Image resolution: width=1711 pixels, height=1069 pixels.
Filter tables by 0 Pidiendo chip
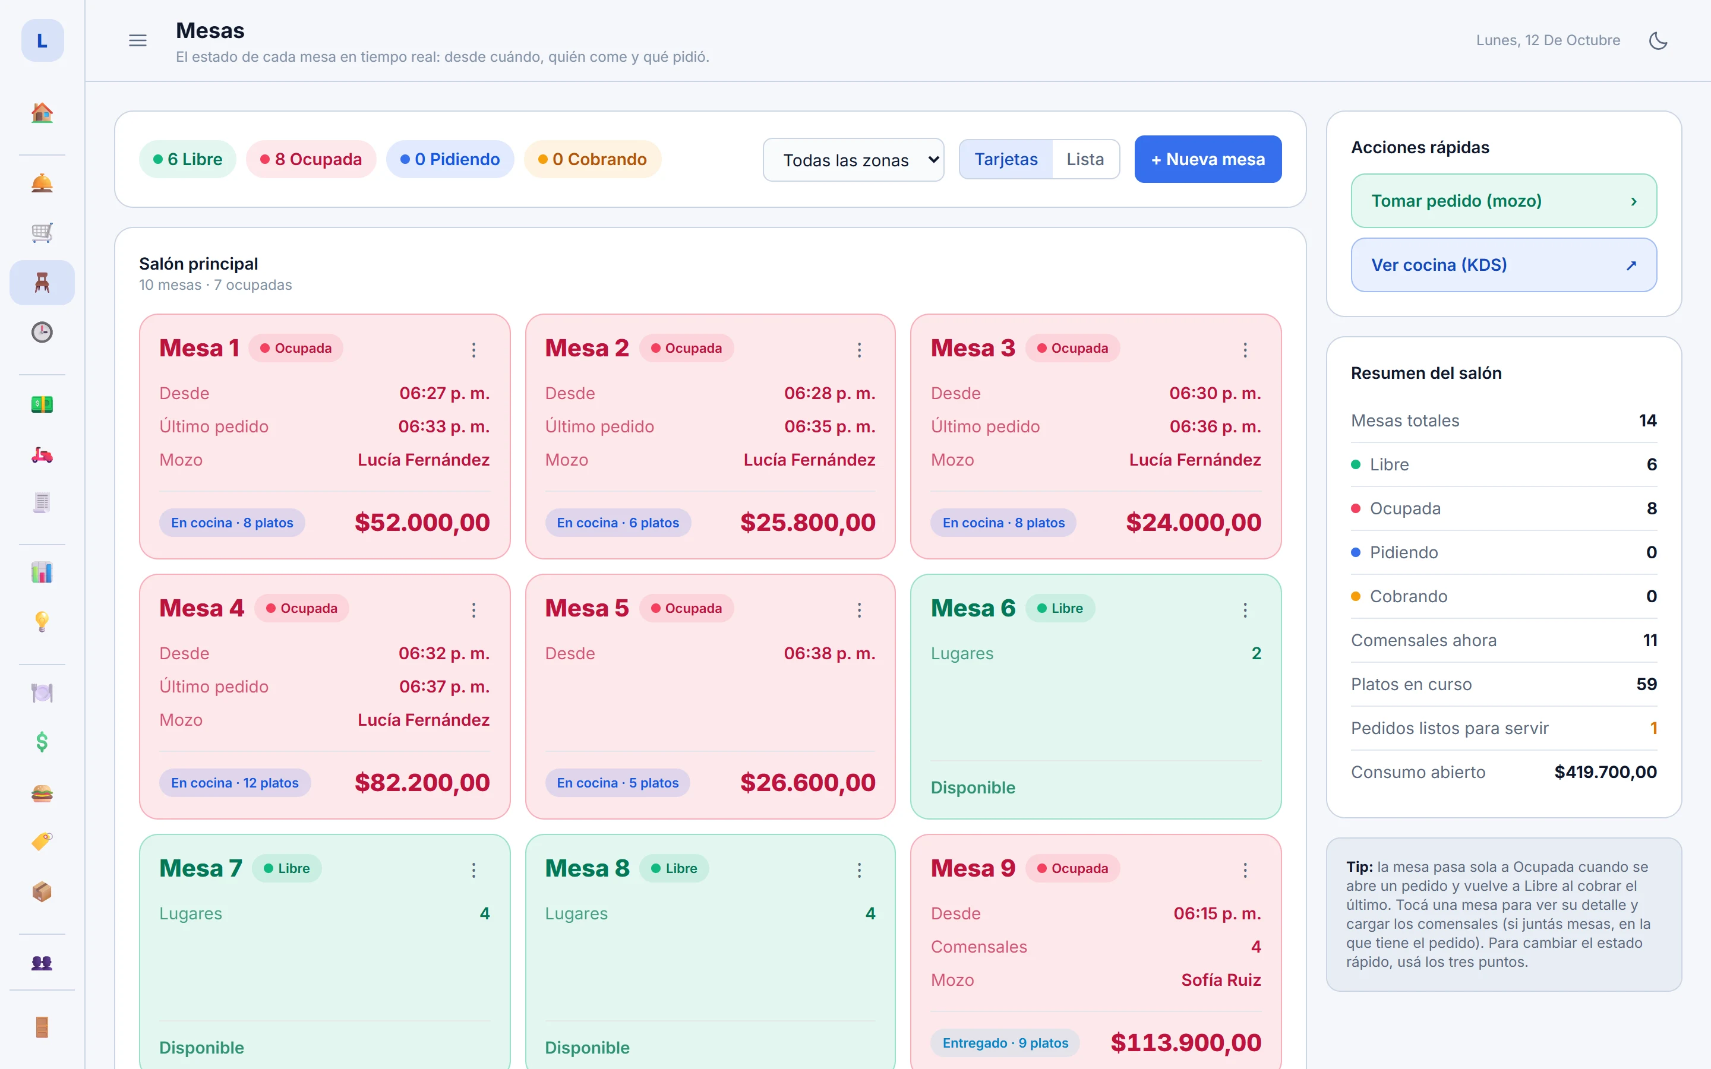pos(450,159)
